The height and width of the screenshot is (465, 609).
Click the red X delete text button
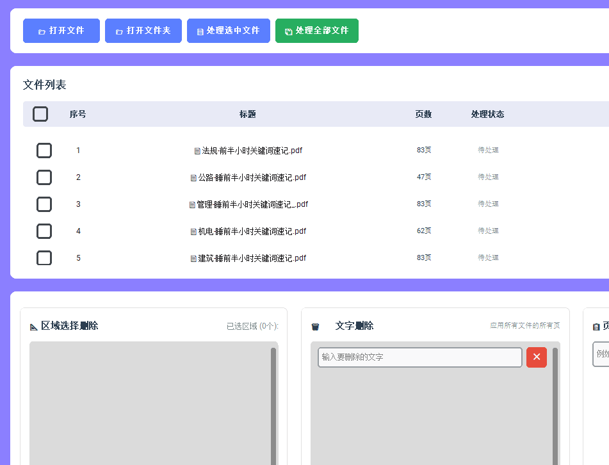tap(537, 357)
